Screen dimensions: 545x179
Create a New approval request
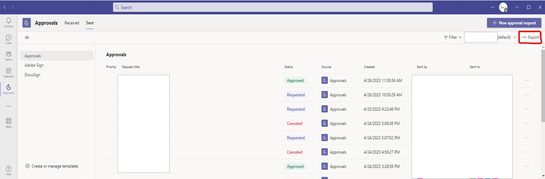514,23
